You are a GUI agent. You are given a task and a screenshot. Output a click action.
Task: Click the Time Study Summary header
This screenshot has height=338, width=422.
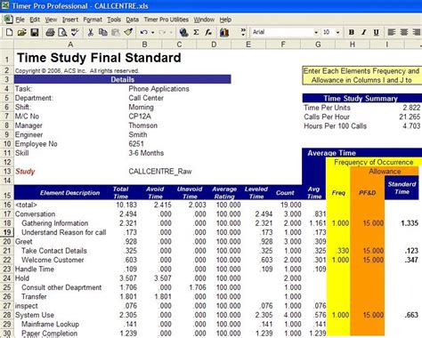point(361,98)
